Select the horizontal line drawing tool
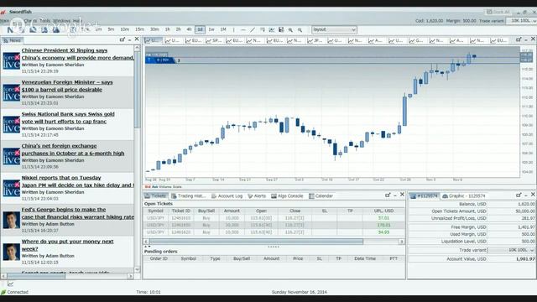The height and width of the screenshot is (302, 537). [243, 30]
